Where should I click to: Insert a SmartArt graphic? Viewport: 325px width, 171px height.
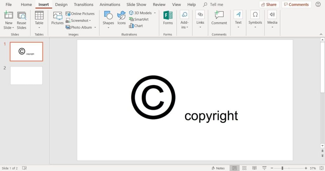pyautogui.click(x=139, y=19)
